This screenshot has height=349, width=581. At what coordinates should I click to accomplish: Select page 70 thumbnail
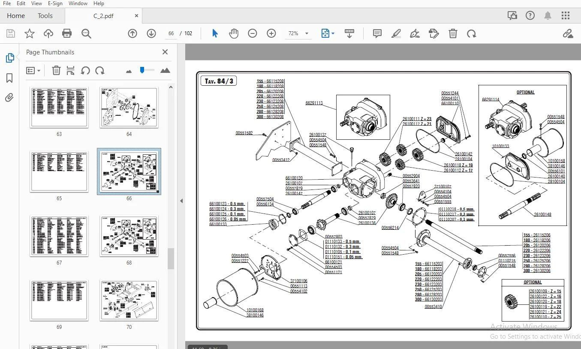(x=129, y=300)
